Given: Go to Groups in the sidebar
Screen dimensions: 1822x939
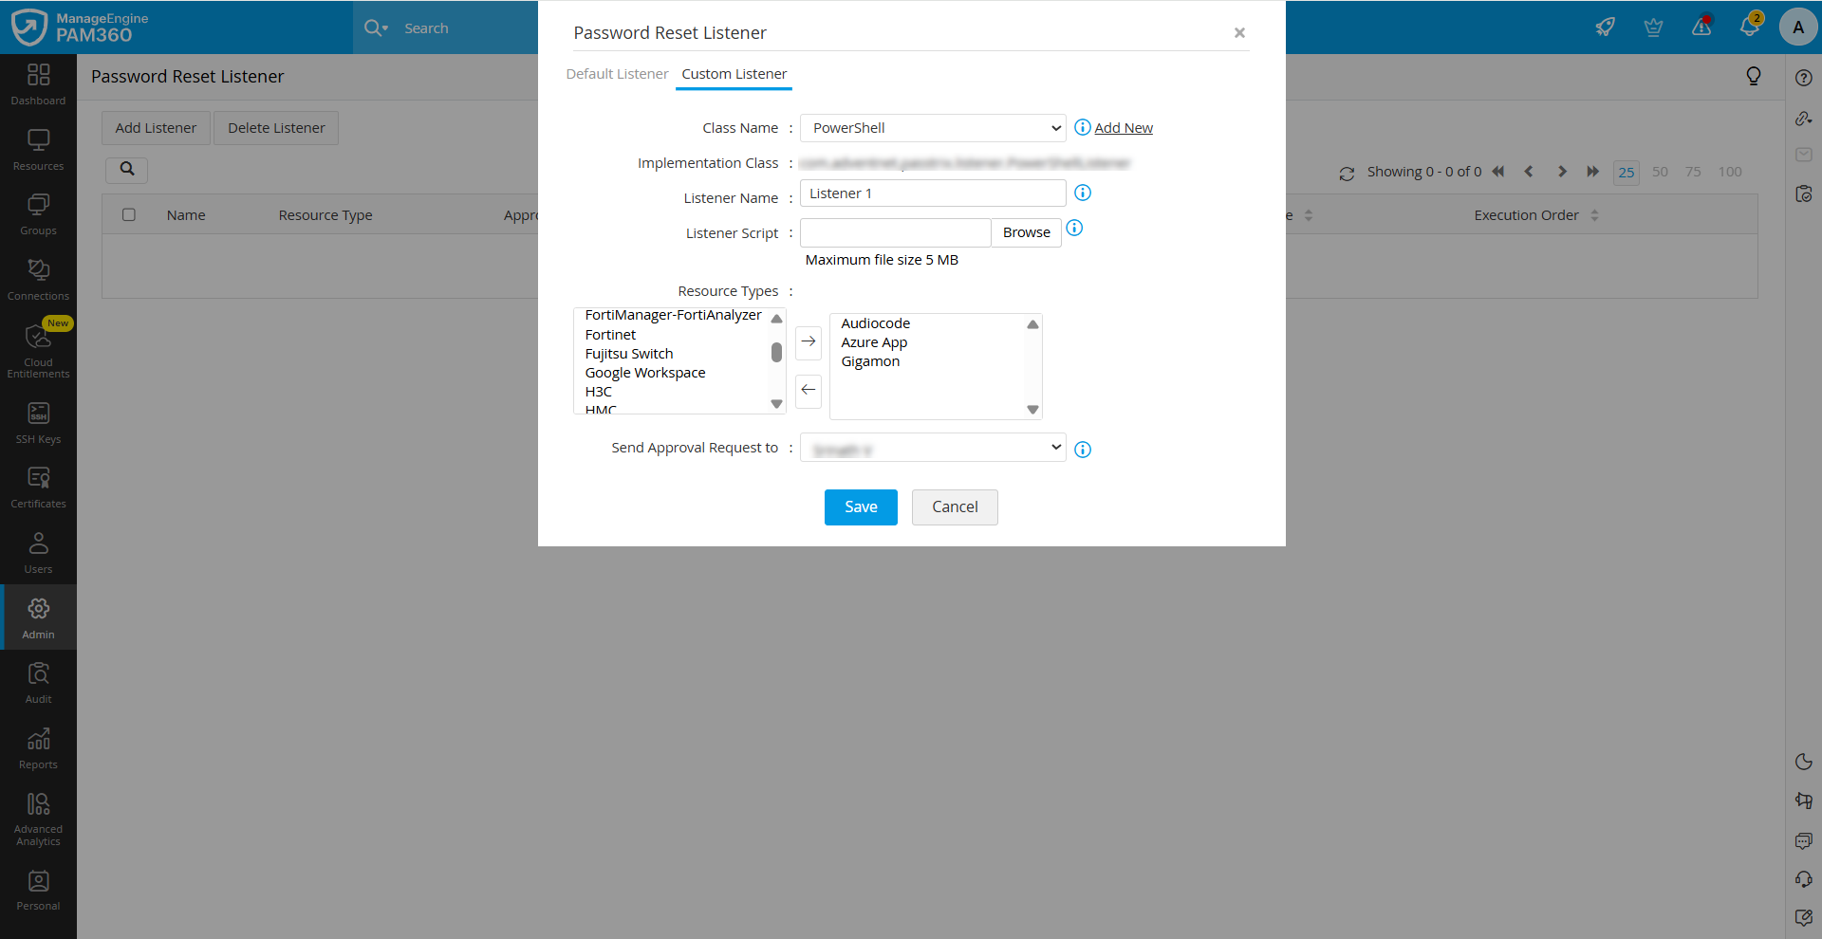Looking at the screenshot, I should [x=38, y=214].
